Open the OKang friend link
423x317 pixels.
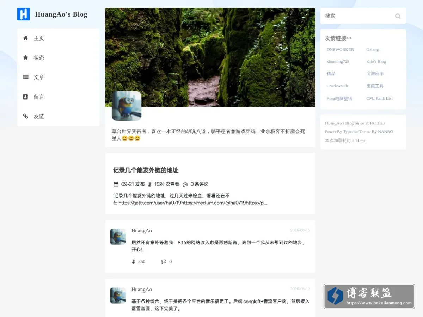pyautogui.click(x=372, y=50)
